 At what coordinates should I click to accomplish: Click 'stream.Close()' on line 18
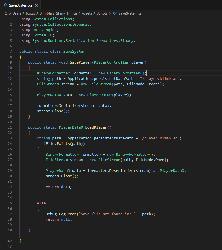(x=52, y=111)
